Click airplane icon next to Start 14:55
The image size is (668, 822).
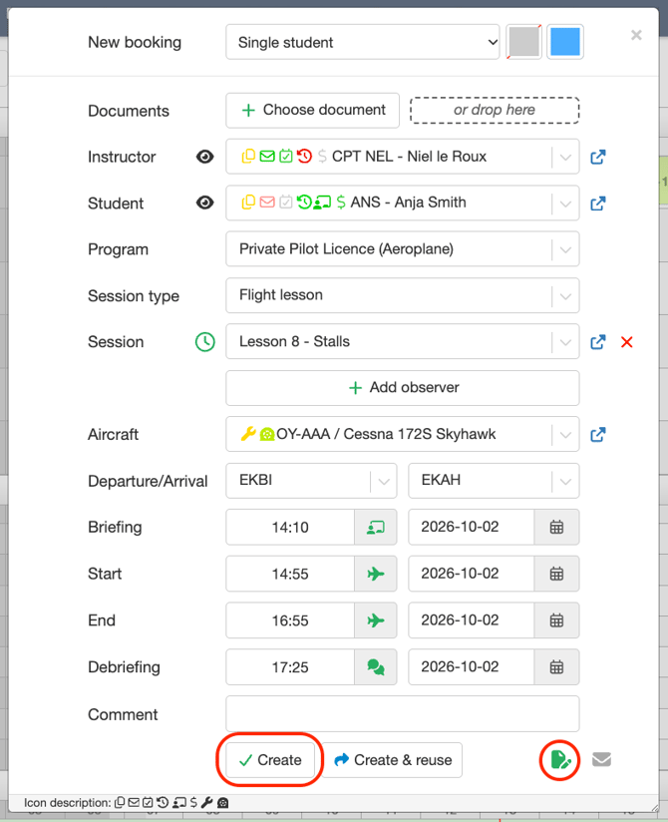[376, 574]
